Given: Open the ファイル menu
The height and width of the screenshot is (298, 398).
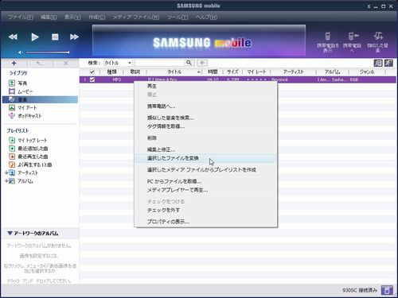Looking at the screenshot, I should [21, 17].
